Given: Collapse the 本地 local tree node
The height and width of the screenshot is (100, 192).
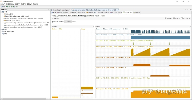Looking at the screenshot, I should click(1, 12).
